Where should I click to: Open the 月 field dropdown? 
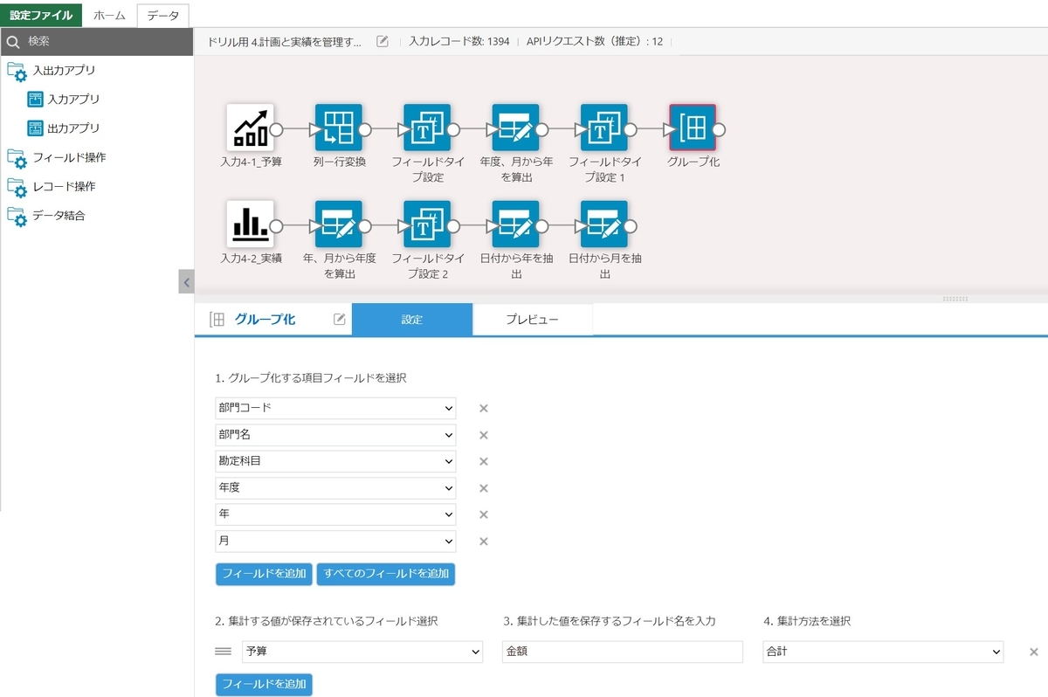(336, 542)
